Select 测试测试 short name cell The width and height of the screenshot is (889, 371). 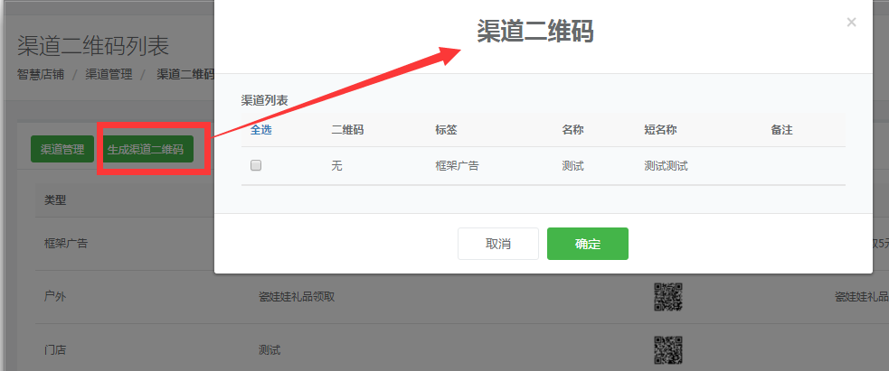point(666,166)
